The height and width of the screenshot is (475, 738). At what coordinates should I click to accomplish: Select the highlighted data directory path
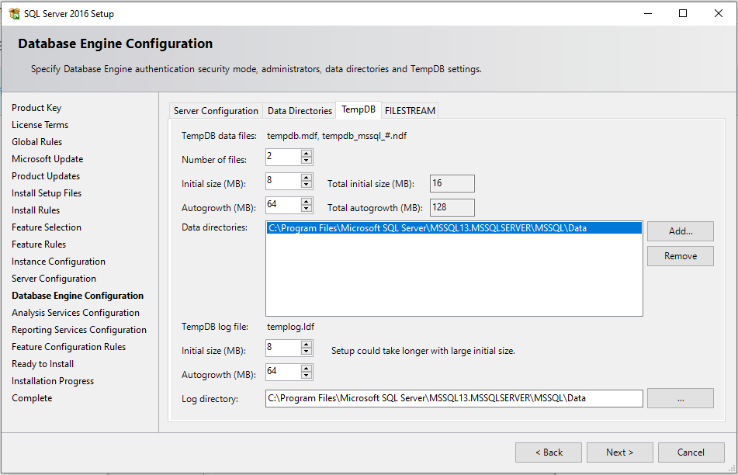[454, 228]
